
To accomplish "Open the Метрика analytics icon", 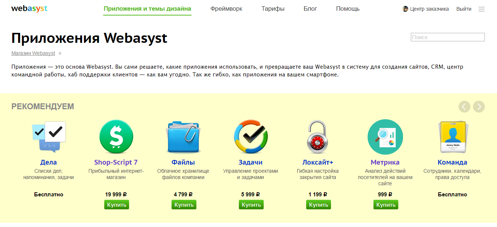I will pyautogui.click(x=385, y=137).
